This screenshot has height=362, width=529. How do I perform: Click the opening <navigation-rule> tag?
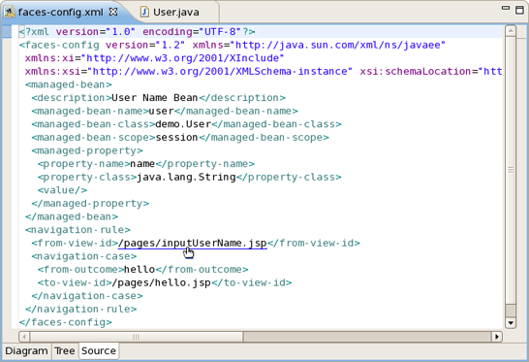(78, 230)
